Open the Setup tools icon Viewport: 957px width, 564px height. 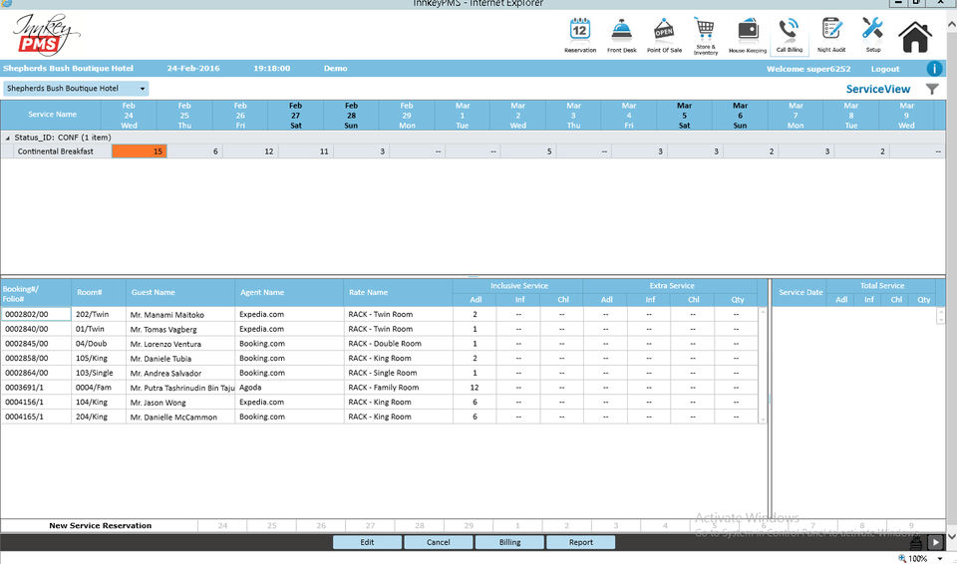873,35
